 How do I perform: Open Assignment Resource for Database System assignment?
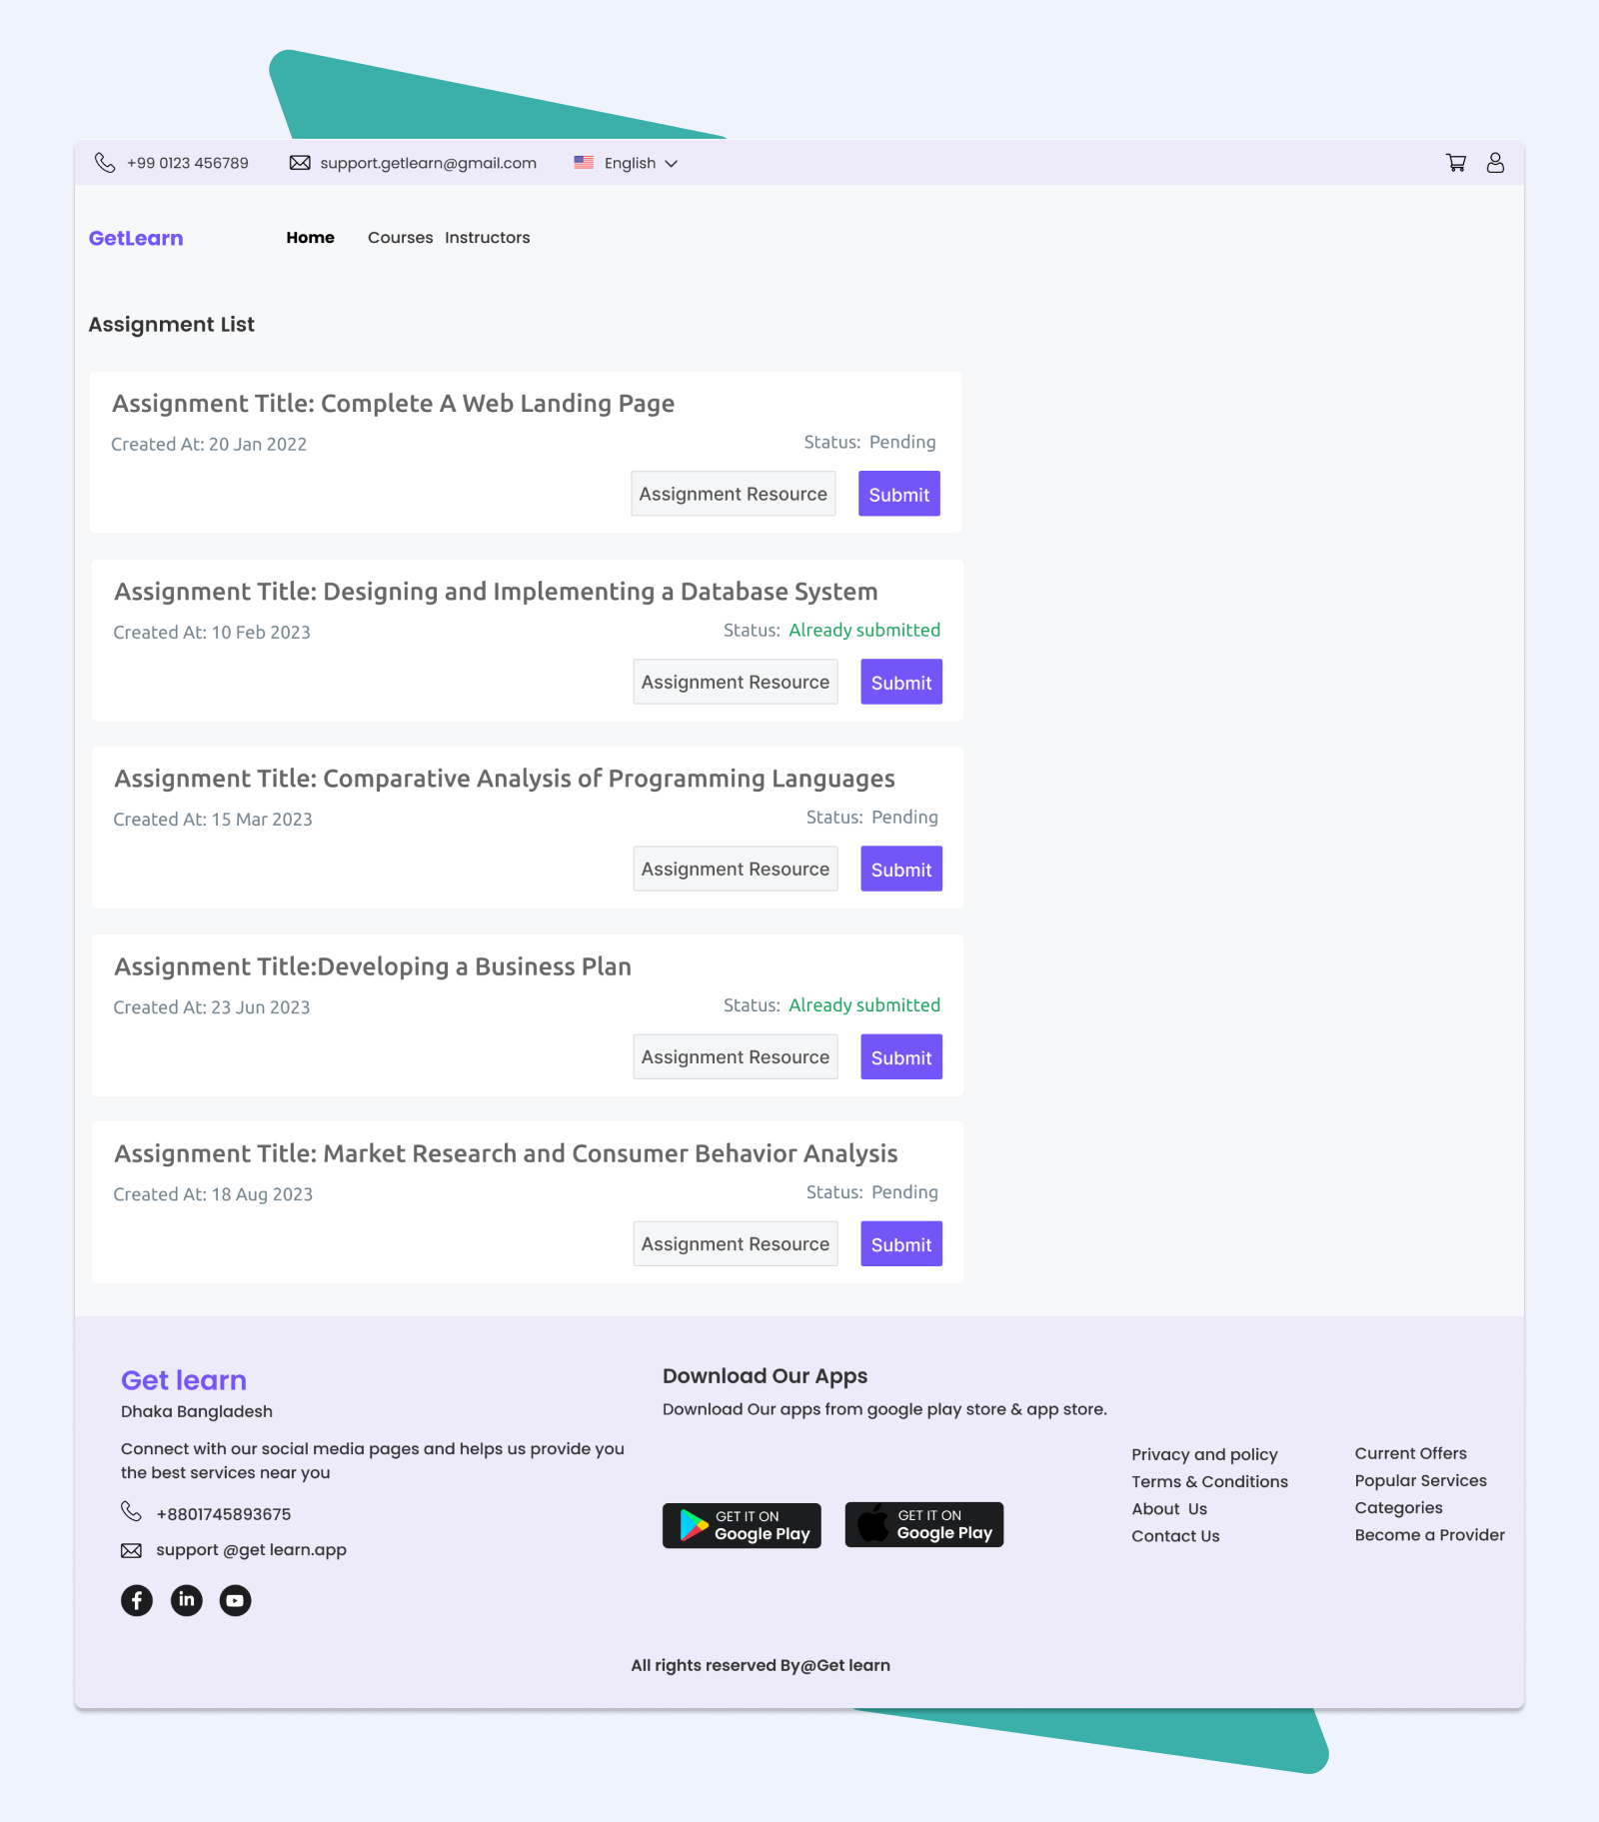pos(736,682)
